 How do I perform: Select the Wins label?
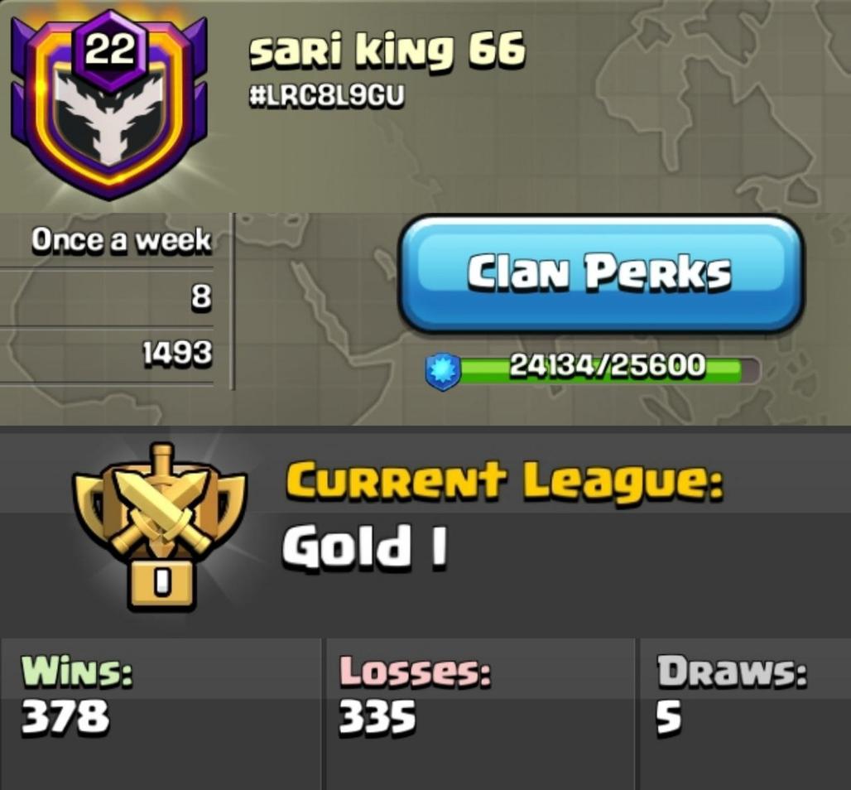pyautogui.click(x=76, y=671)
